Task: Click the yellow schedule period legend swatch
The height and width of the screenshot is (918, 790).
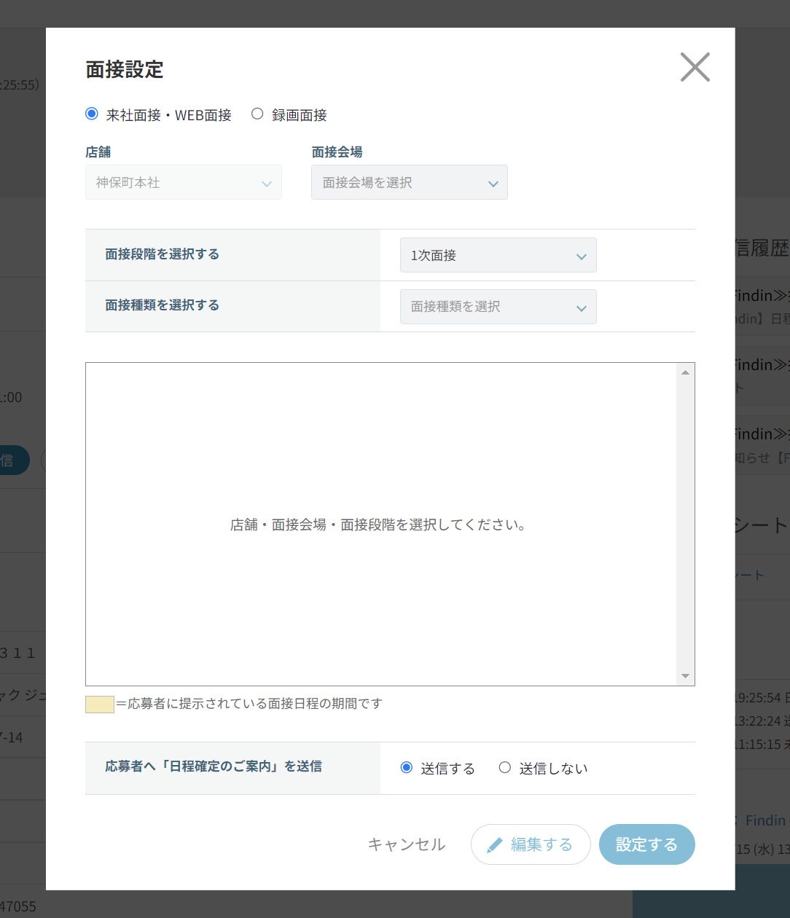Action: click(100, 705)
